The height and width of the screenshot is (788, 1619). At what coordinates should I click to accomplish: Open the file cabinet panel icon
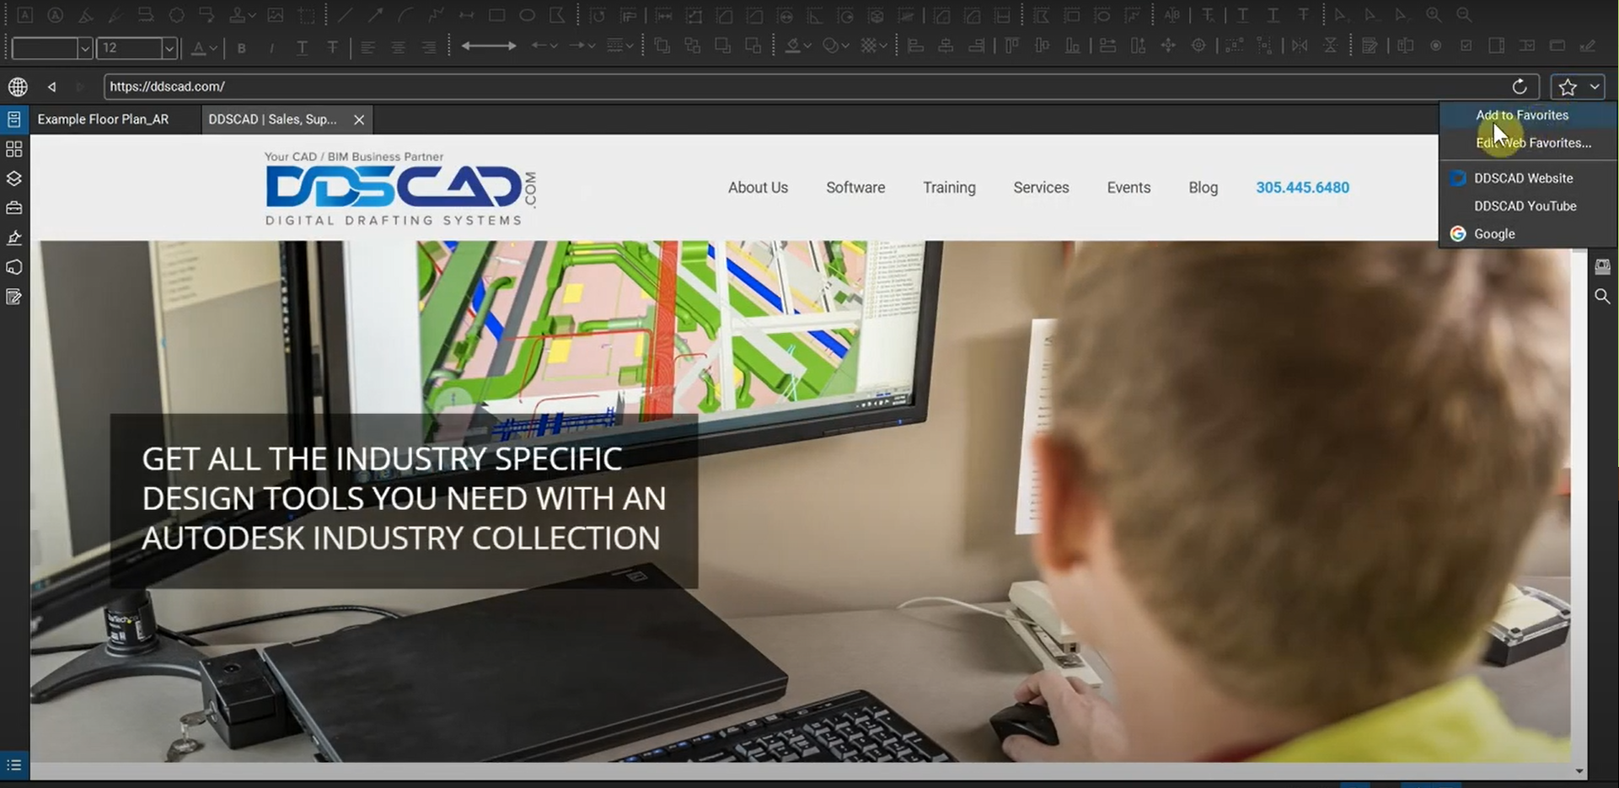(x=13, y=120)
